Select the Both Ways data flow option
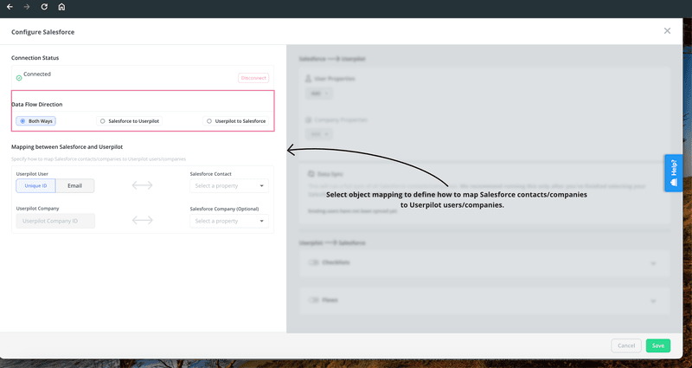Image resolution: width=692 pixels, height=368 pixels. point(35,121)
